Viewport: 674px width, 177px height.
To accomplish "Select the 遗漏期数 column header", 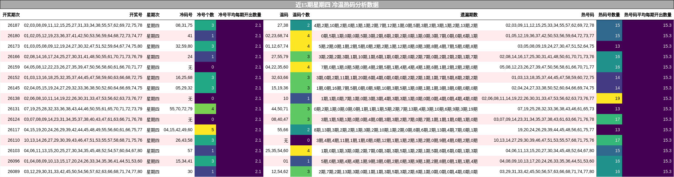I will (469, 15).
